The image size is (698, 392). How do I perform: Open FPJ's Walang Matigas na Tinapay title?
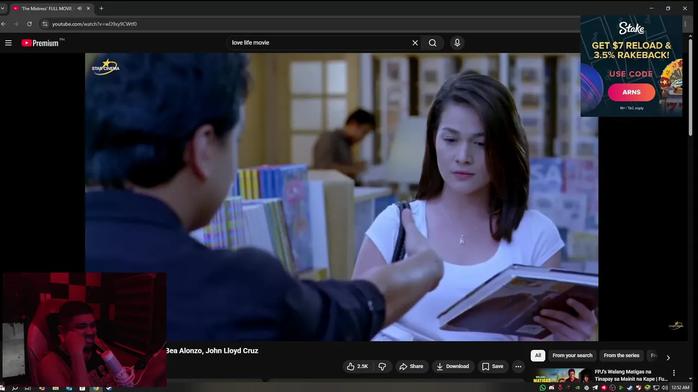pyautogui.click(x=630, y=375)
